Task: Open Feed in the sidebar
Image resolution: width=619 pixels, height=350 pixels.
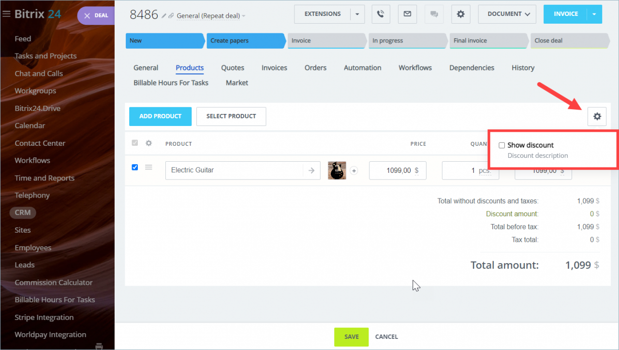Action: (x=23, y=39)
